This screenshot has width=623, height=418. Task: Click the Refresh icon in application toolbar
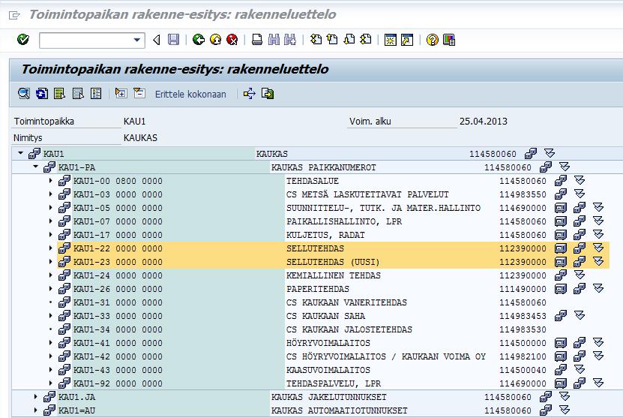tap(42, 94)
